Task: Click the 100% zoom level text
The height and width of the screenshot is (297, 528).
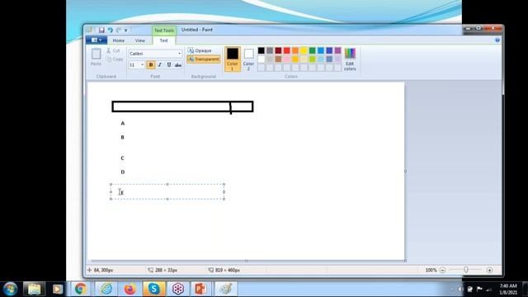Action: [x=431, y=270]
